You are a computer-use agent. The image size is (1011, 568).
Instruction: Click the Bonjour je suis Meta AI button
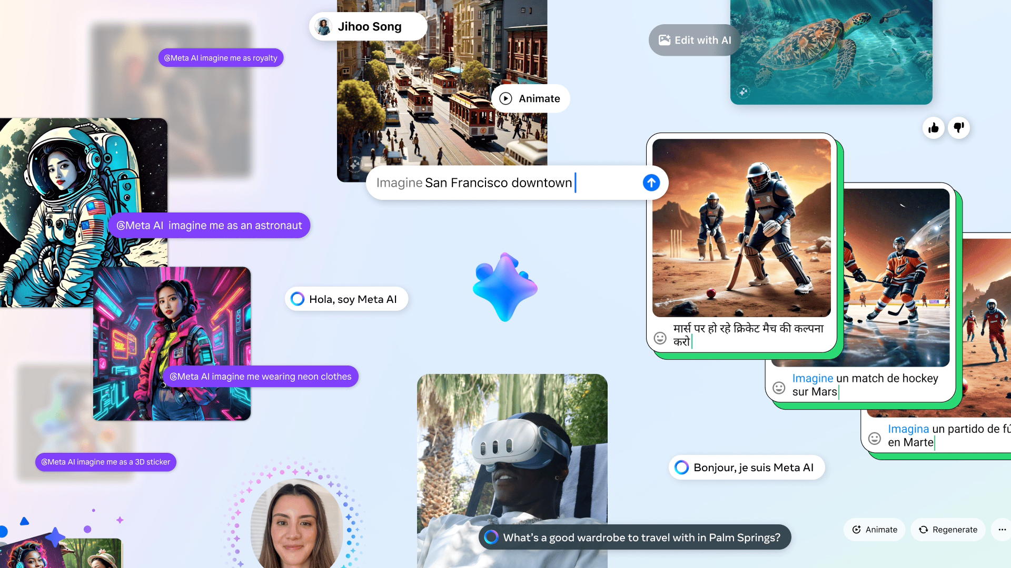[x=747, y=466]
